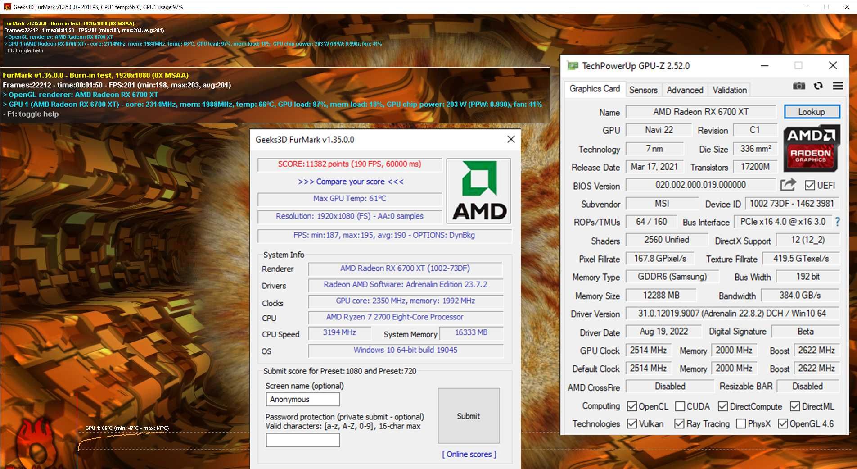
Task: Click the BIOS Version value field
Action: click(701, 185)
